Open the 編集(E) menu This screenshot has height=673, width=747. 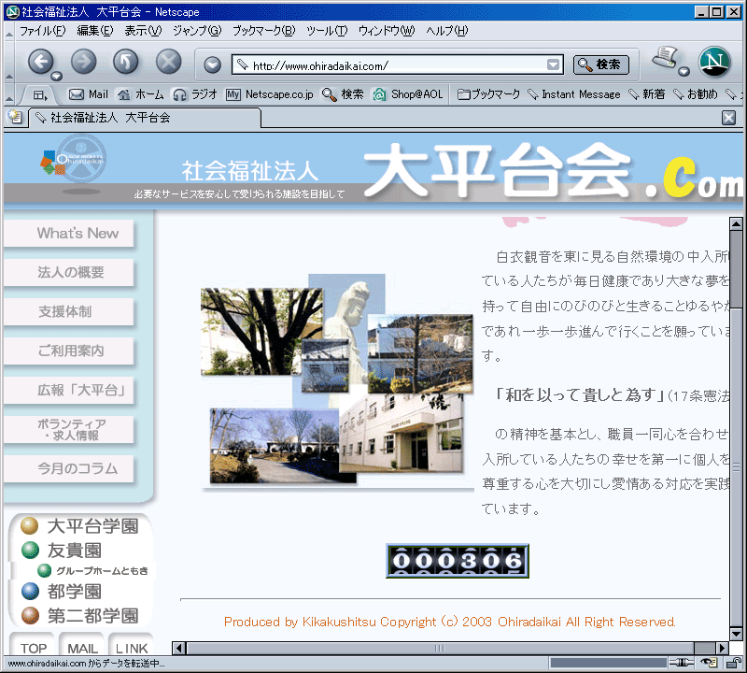click(95, 31)
